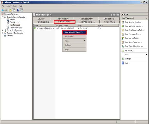The width and height of the screenshot is (149, 124).
Task: Switch to the E-mail Address Policies tab
Action: (87, 22)
